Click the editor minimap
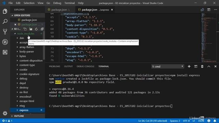Image resolution: width=219 pixels, height=123 pixels. 209,38
